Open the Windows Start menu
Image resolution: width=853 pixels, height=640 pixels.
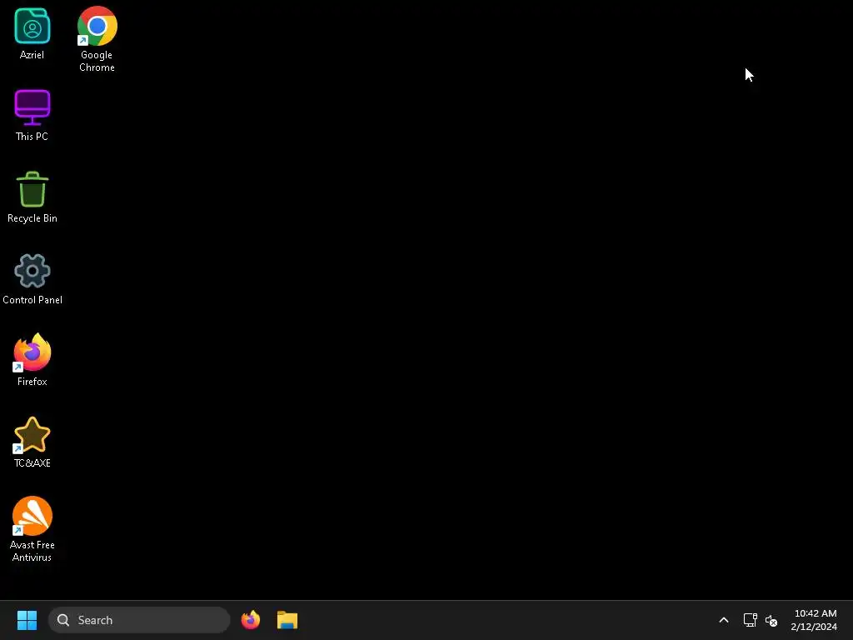coord(27,620)
